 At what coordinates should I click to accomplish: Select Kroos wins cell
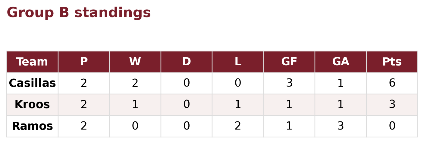point(135,105)
